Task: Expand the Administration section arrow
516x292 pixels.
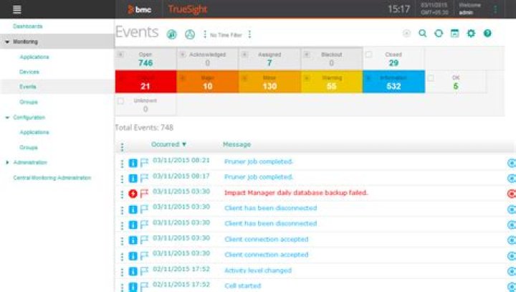Action: coord(7,162)
